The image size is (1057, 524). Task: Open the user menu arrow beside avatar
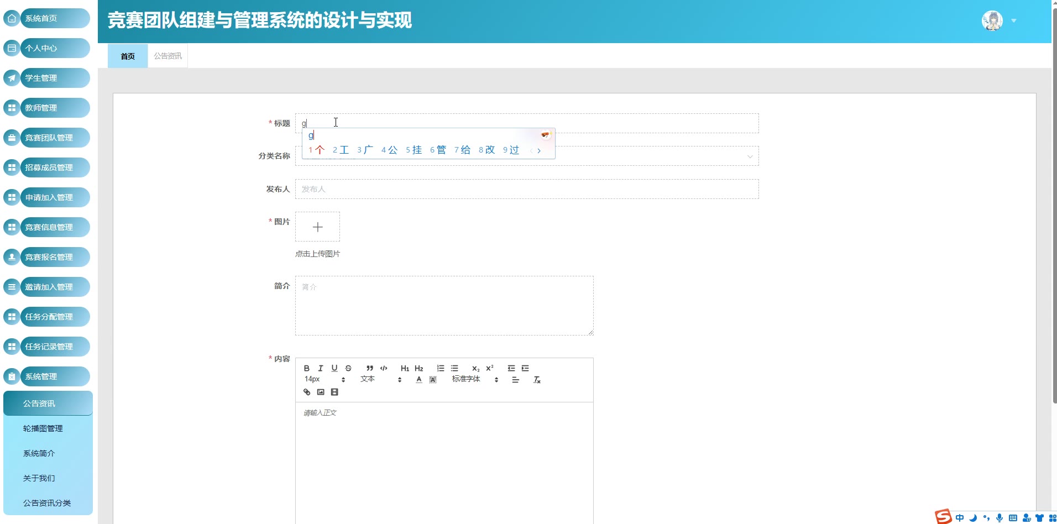point(1014,21)
